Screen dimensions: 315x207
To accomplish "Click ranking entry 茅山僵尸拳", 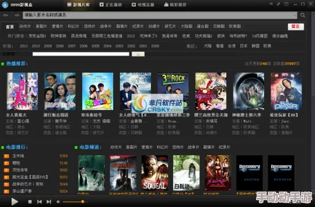I will [22, 191].
